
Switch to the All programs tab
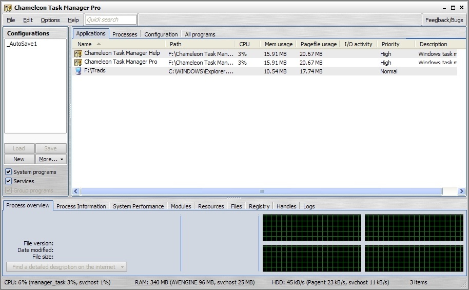coord(200,34)
